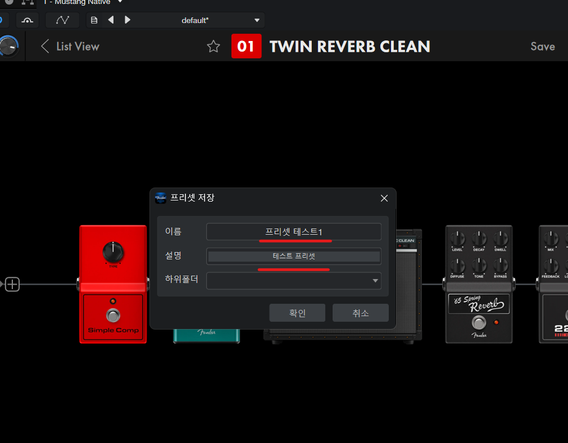
Task: Toggle the Simple Comp footswitch
Action: [113, 315]
